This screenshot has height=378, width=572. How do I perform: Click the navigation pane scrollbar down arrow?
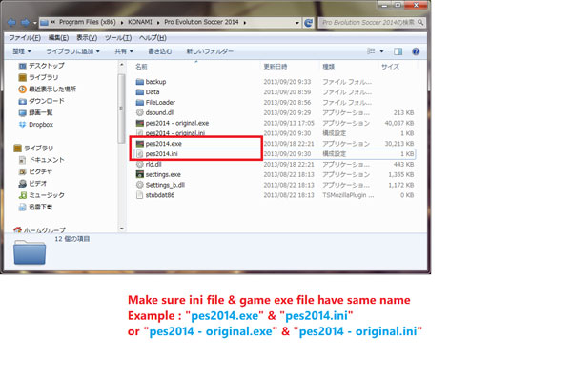(122, 229)
